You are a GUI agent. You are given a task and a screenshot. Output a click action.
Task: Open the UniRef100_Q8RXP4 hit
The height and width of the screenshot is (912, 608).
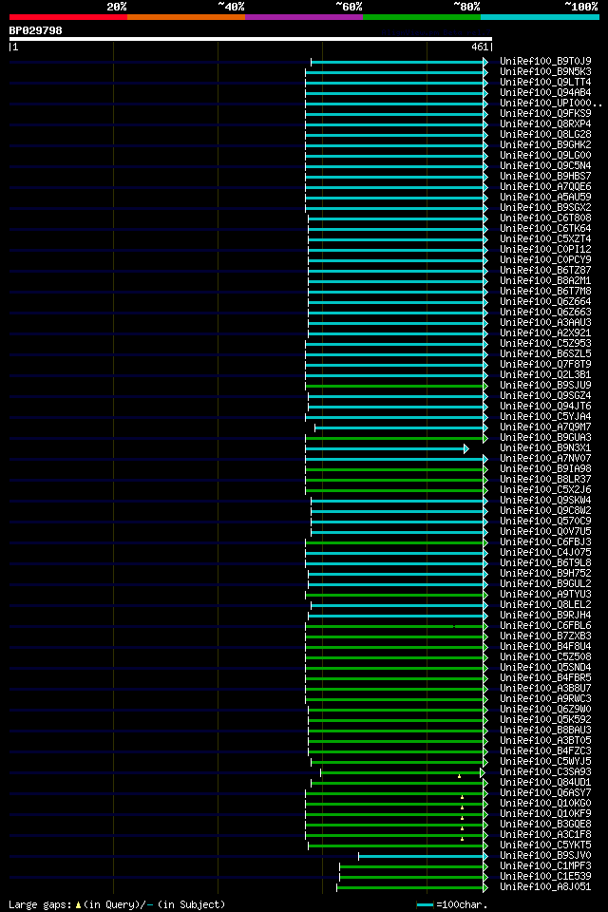click(545, 123)
